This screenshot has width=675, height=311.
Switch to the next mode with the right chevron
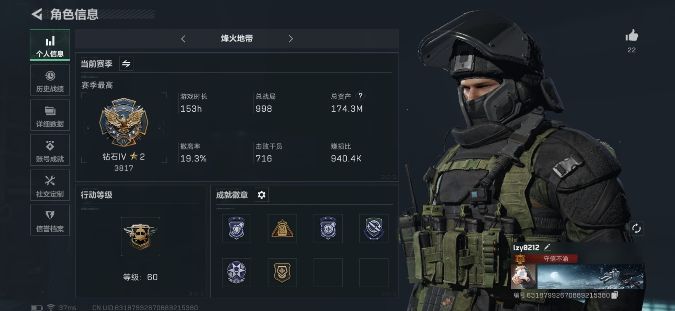[x=291, y=39]
